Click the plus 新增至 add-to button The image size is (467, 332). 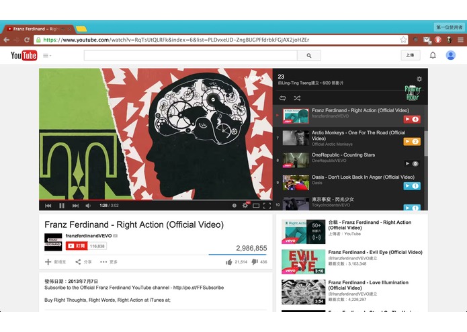tap(55, 261)
